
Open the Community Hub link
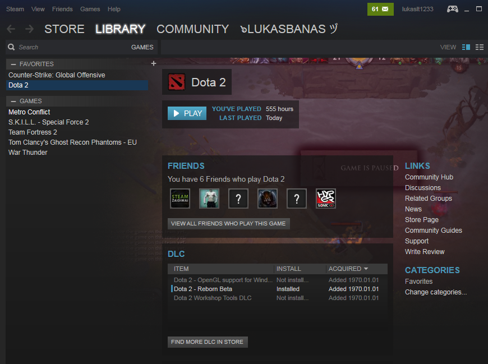429,177
